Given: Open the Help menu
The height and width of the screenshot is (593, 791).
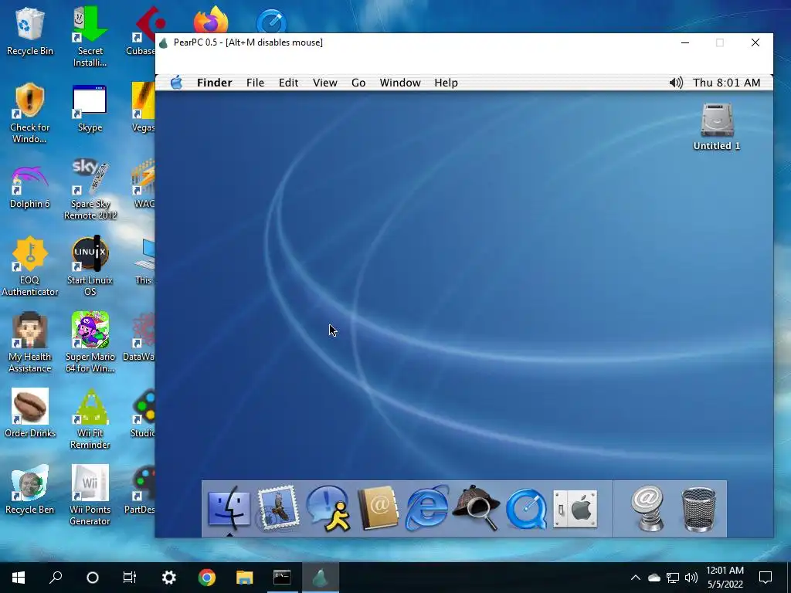Looking at the screenshot, I should click(x=446, y=83).
